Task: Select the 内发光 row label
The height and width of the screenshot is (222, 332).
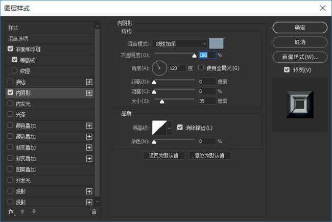Action: click(23, 104)
